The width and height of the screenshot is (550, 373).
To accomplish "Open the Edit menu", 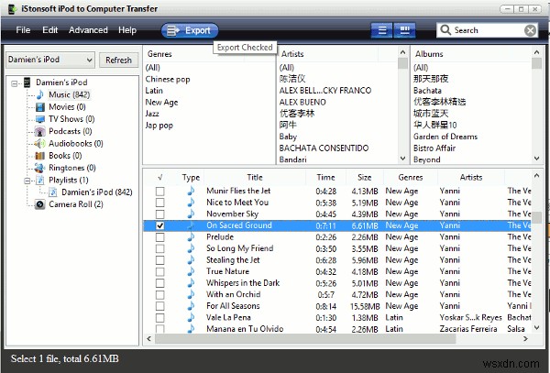I will pyautogui.click(x=49, y=30).
